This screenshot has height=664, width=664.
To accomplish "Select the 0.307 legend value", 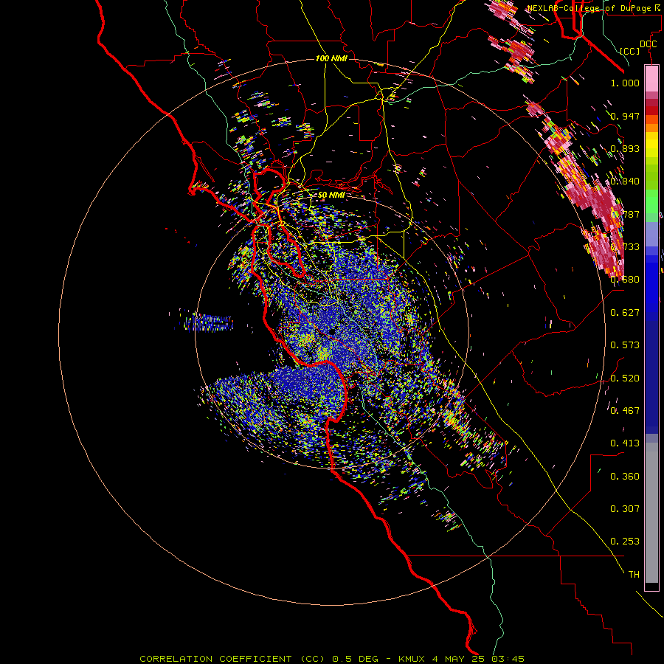I will tap(625, 509).
